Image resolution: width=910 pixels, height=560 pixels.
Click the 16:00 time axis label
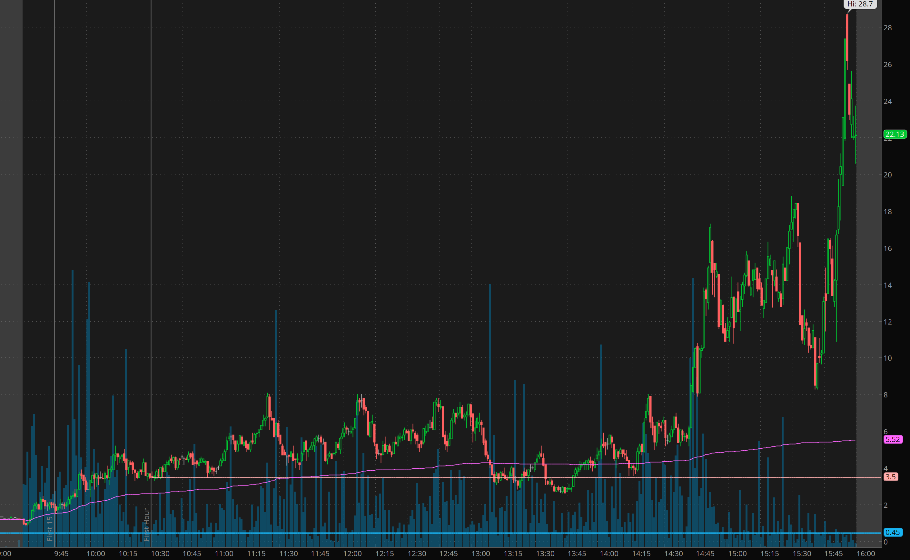[865, 553]
